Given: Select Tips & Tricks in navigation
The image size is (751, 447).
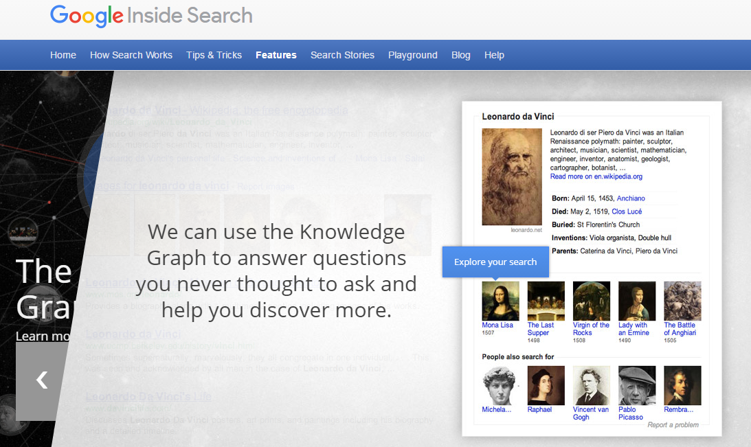Looking at the screenshot, I should 214,55.
